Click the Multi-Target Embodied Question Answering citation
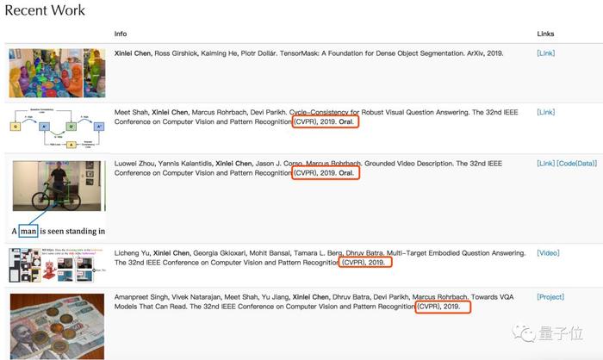Viewport: 603px width, 360px height. coord(320,258)
